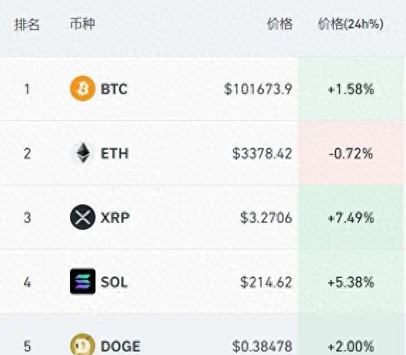This screenshot has height=355, width=406.
Task: Select the XRP coin label
Action: coord(115,218)
